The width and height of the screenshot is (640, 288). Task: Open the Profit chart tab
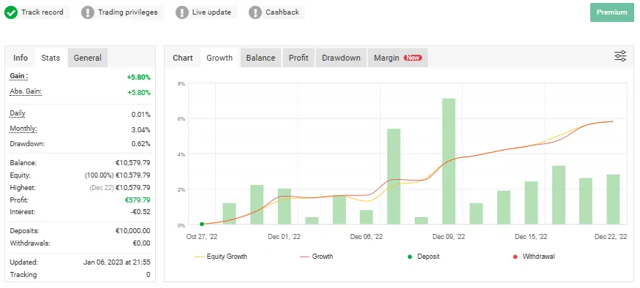coord(298,58)
